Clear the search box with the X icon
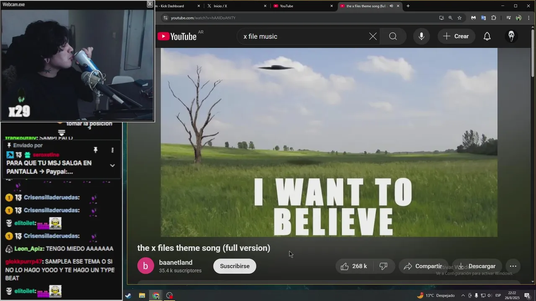Screen dimensions: 536x301 pos(373,36)
